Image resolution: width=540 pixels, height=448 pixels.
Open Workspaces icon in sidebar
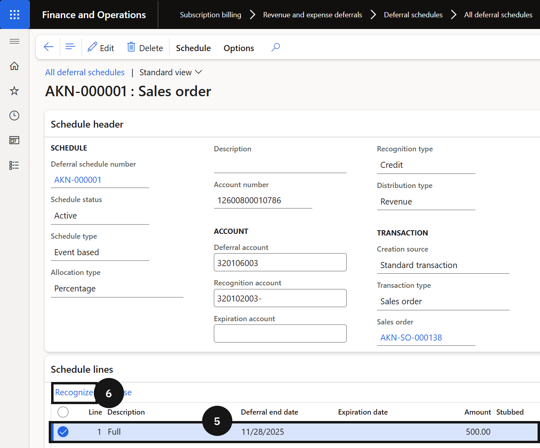point(14,140)
